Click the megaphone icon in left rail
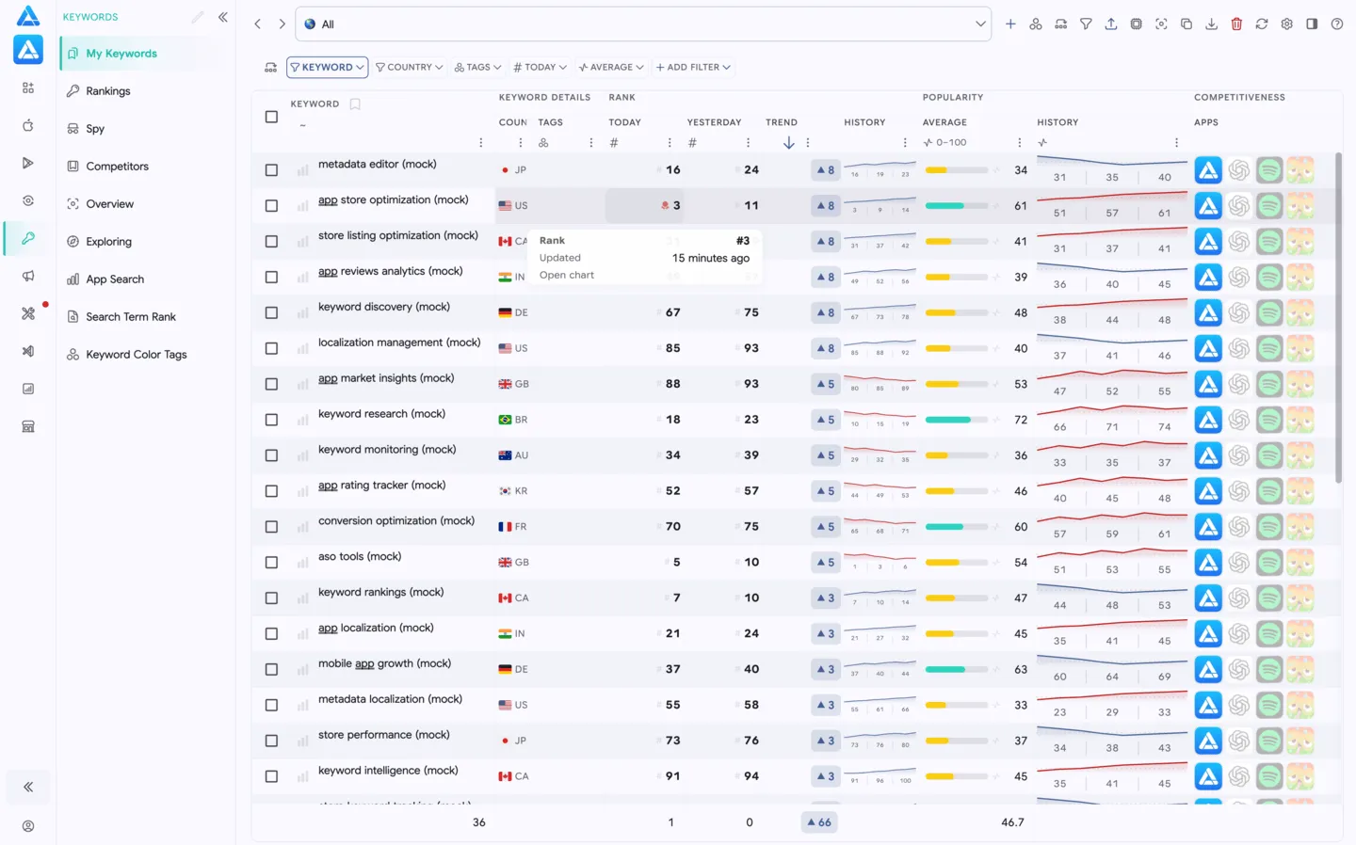The height and width of the screenshot is (845, 1356). [x=28, y=276]
